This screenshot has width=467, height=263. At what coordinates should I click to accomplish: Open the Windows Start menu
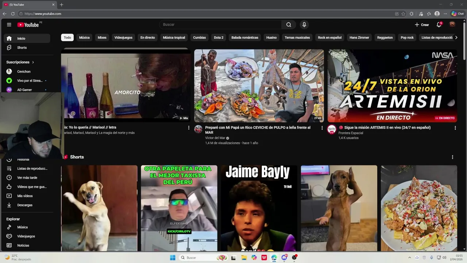pyautogui.click(x=173, y=258)
